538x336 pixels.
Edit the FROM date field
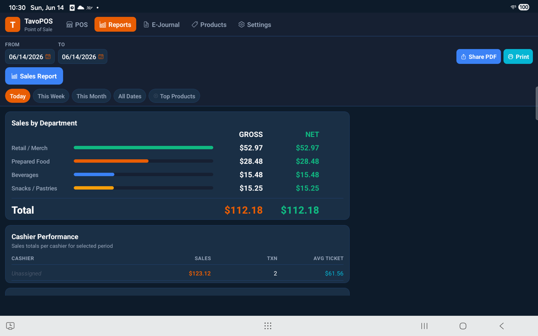click(x=30, y=57)
